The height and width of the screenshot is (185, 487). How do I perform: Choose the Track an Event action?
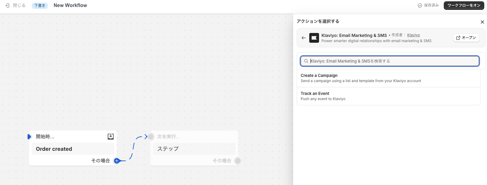click(389, 96)
